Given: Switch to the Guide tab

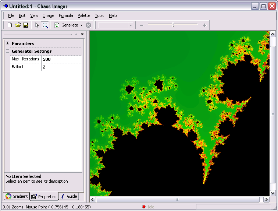Looking at the screenshot, I should 69,196.
